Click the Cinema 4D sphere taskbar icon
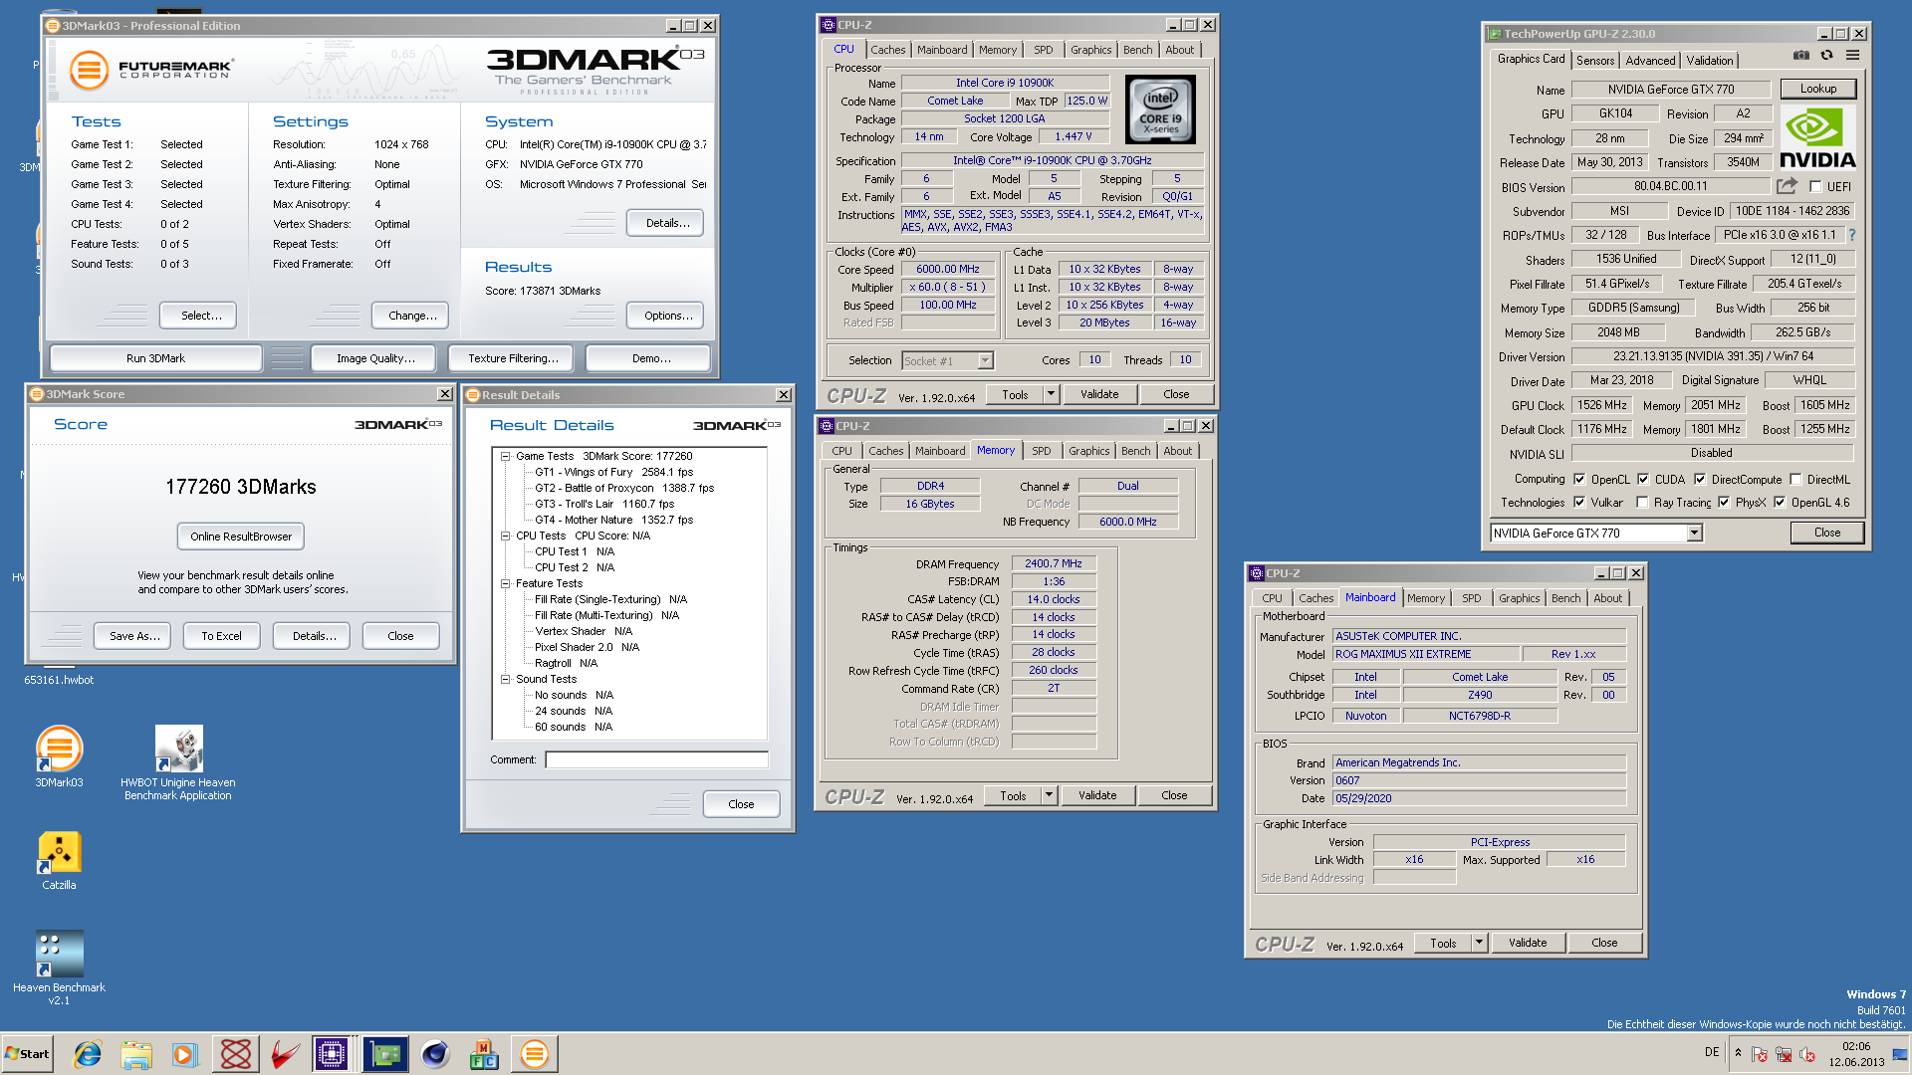Image resolution: width=1912 pixels, height=1075 pixels. pos(435,1054)
